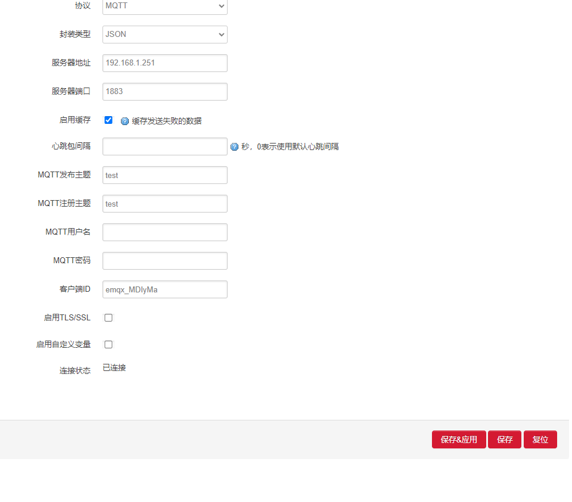This screenshot has width=572, height=502.
Task: Click the 保存&应用 button
Action: pos(459,439)
